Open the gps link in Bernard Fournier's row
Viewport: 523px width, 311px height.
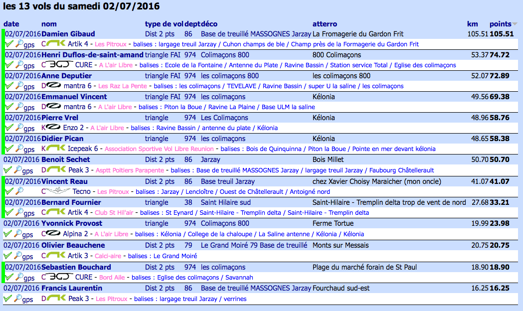[29, 213]
